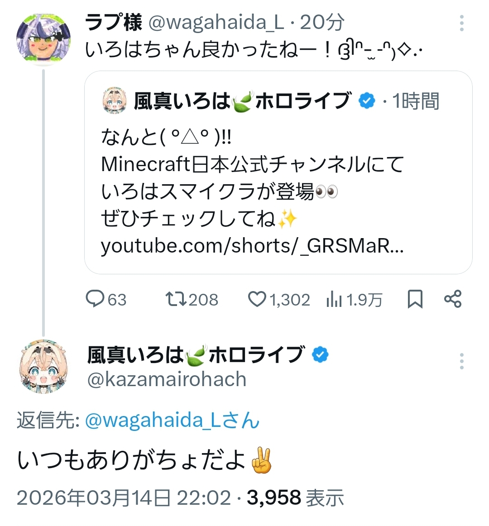Click the ラプ様 display name

114,22
